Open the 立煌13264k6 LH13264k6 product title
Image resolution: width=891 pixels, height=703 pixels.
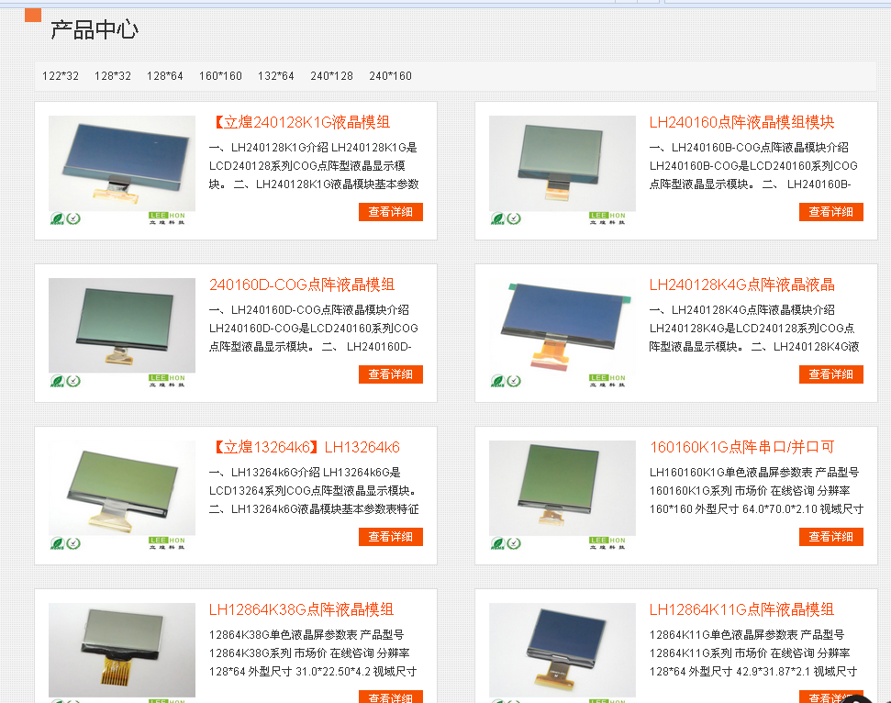305,448
